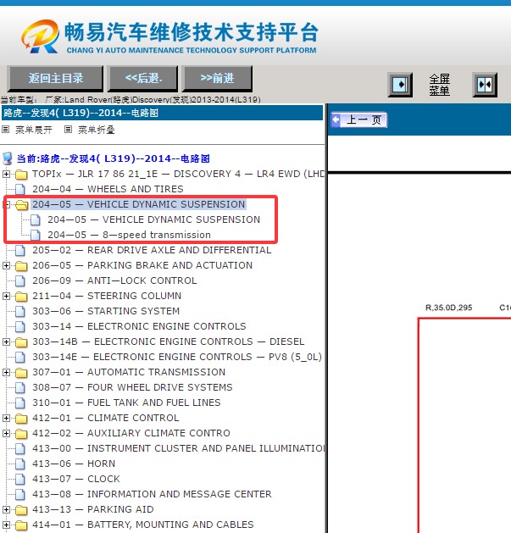Viewport: 511px width, 533px height.
Task: Click the page icon of 413-06 HORN
Action: point(20,464)
